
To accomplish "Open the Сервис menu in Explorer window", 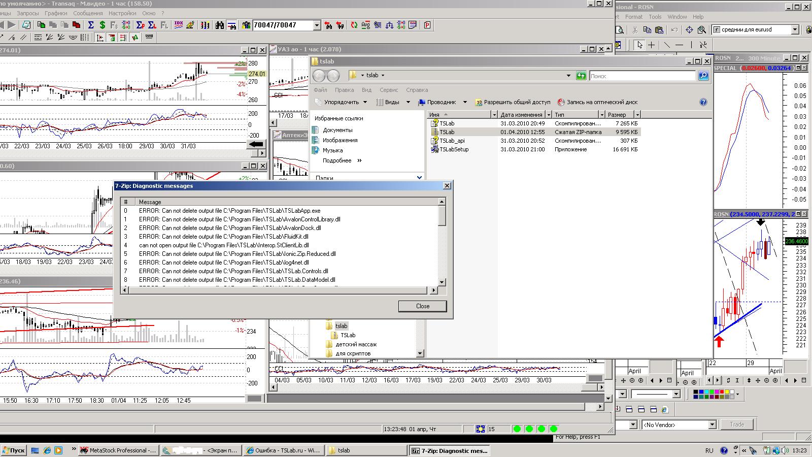I will (x=389, y=90).
